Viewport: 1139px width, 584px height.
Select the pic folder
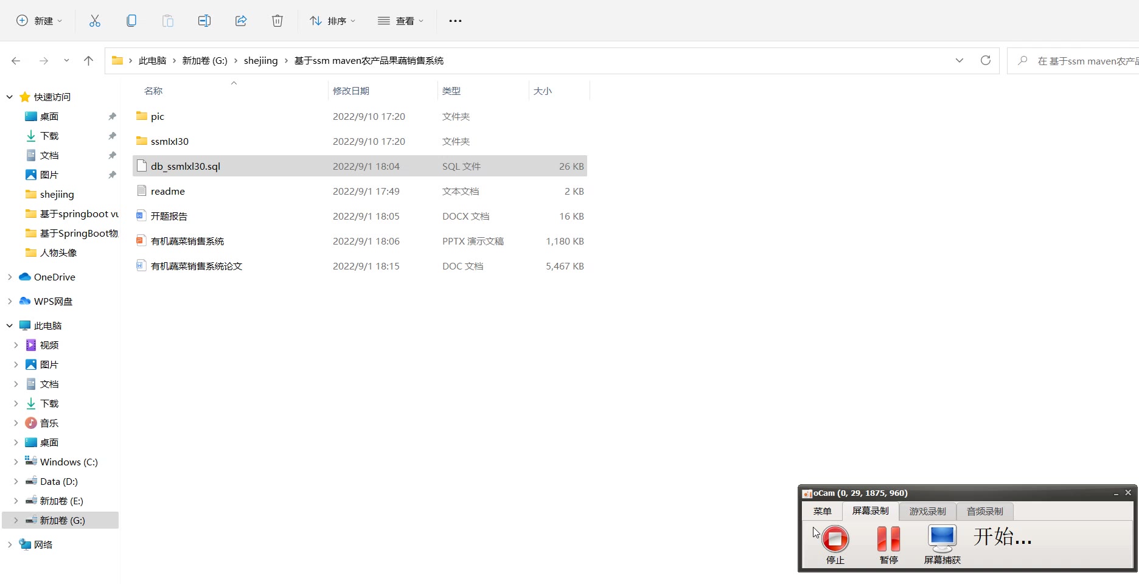[x=360, y=116]
